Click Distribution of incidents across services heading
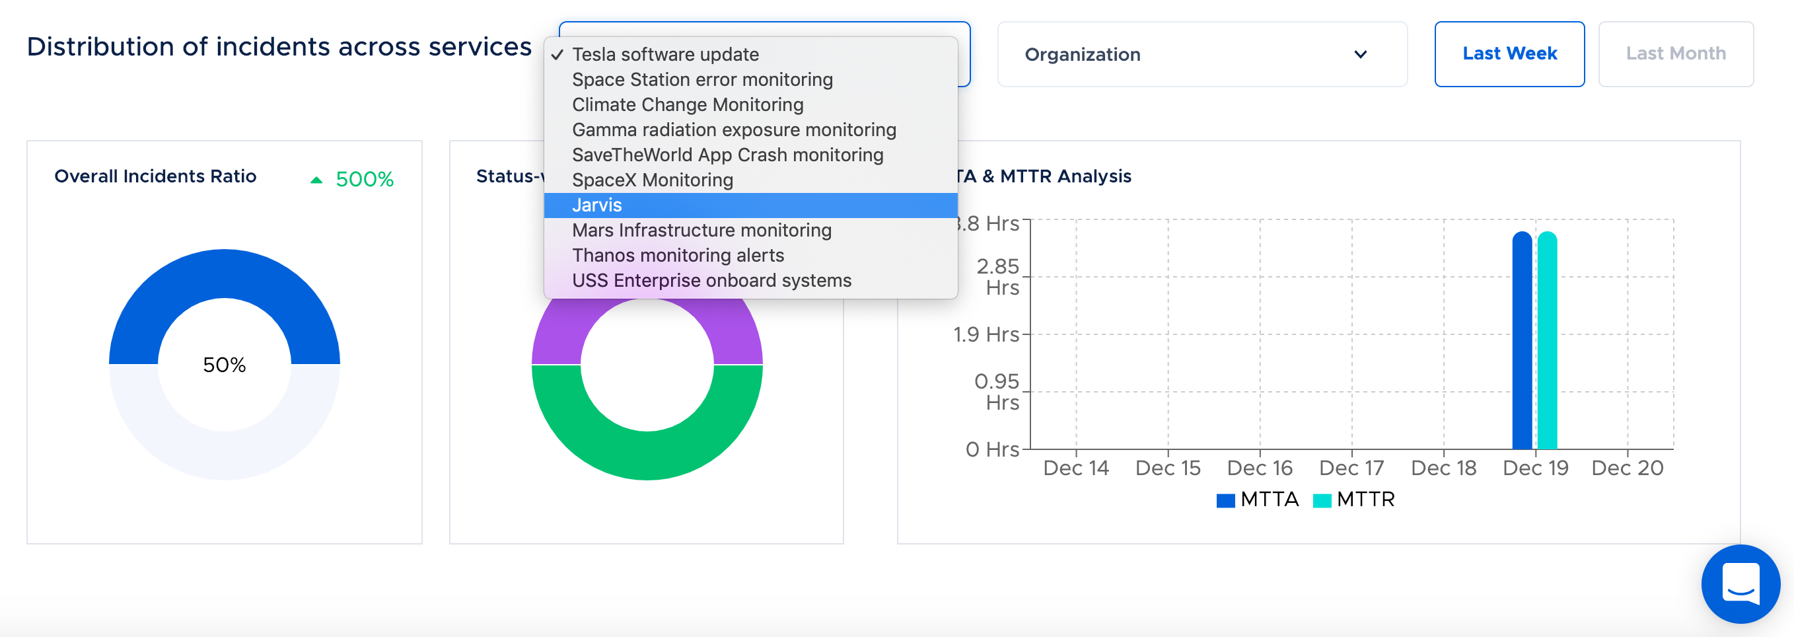This screenshot has width=1794, height=637. click(x=279, y=47)
